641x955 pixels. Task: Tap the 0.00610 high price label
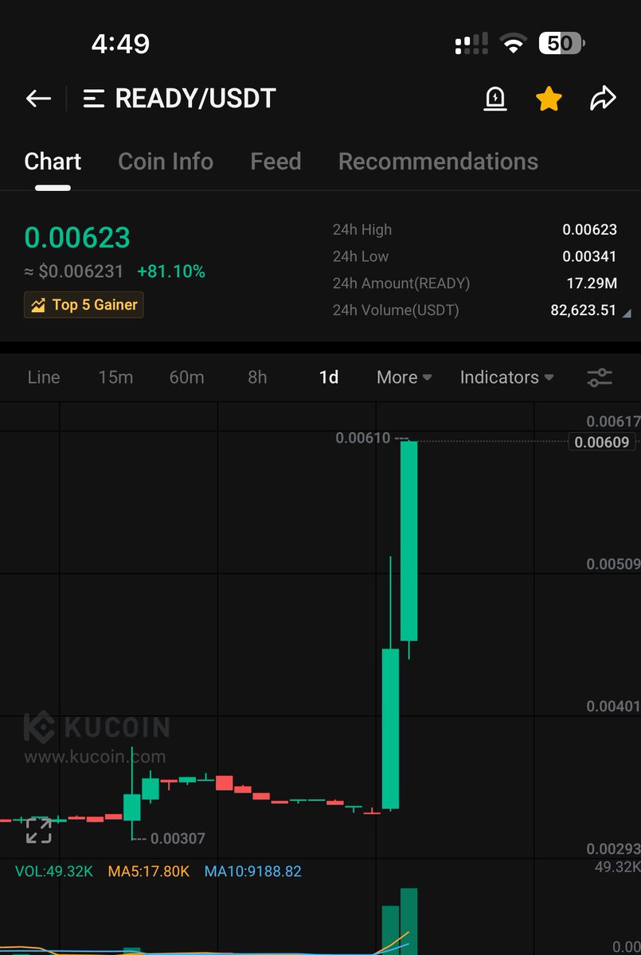coord(363,438)
